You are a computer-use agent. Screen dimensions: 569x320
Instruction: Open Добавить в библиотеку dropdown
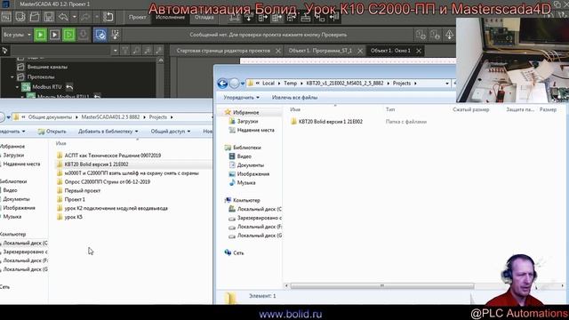coord(108,132)
